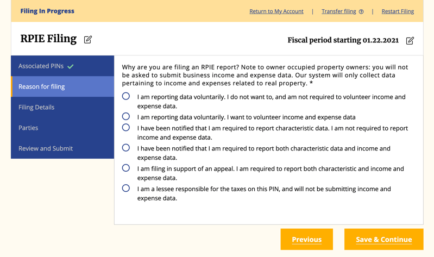Edit the fiscal period start date icon
The width and height of the screenshot is (434, 257).
410,41
